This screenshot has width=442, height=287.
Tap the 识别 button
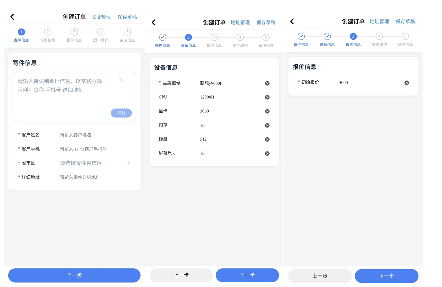[x=121, y=113]
